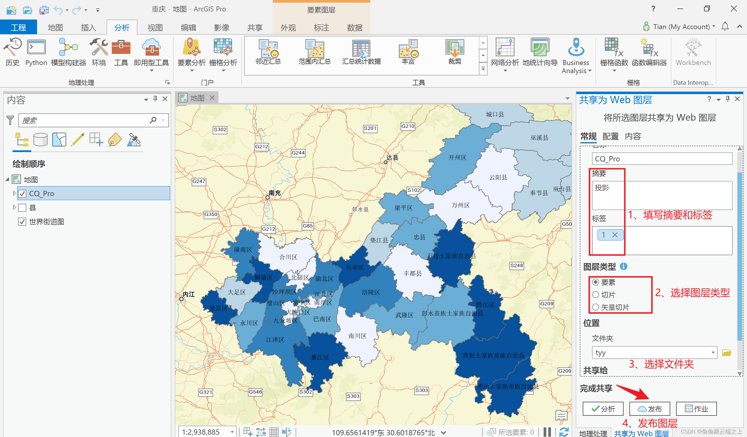Select the 切片 layer type radio
The height and width of the screenshot is (437, 747).
596,295
